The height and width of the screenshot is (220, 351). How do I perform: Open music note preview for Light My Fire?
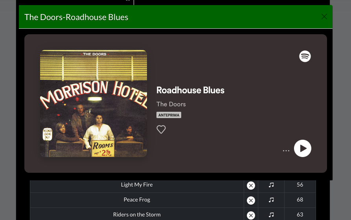pos(271,185)
